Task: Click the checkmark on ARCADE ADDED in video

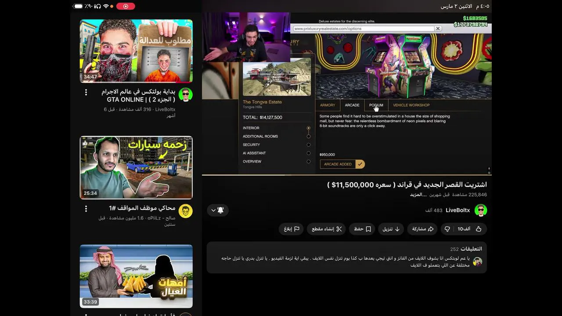Action: [360, 164]
